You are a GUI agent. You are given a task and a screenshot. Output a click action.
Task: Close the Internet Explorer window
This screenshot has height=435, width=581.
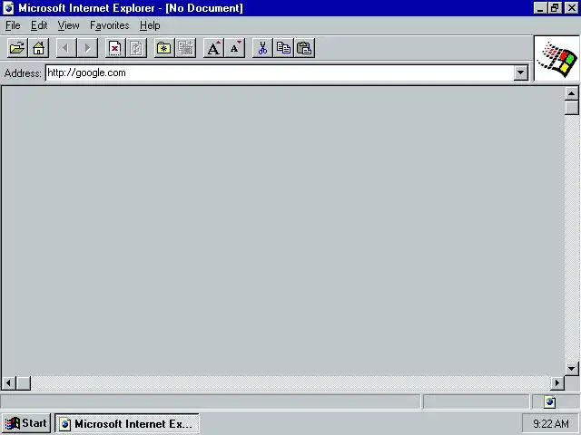click(571, 8)
